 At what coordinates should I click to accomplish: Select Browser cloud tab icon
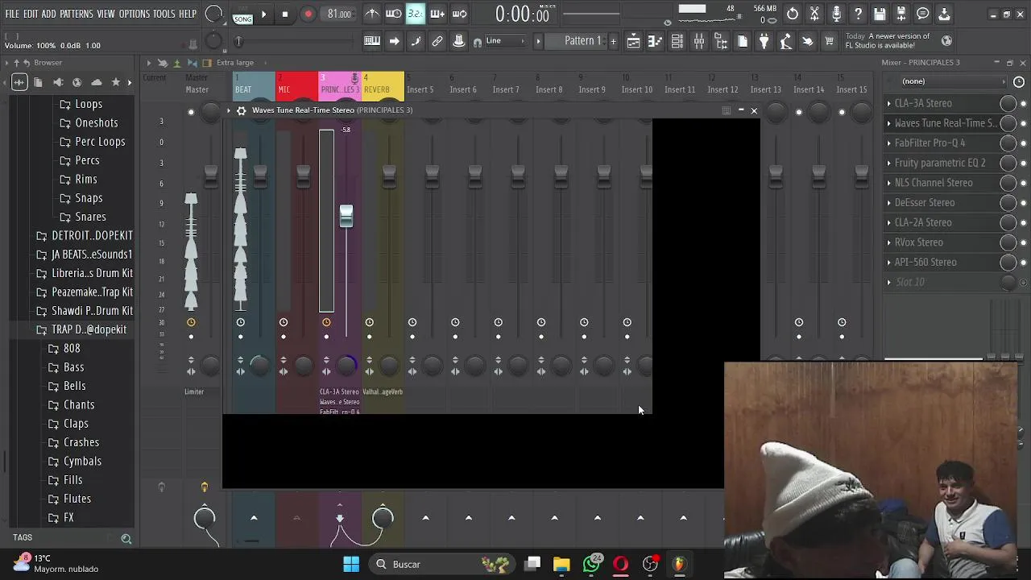[96, 81]
